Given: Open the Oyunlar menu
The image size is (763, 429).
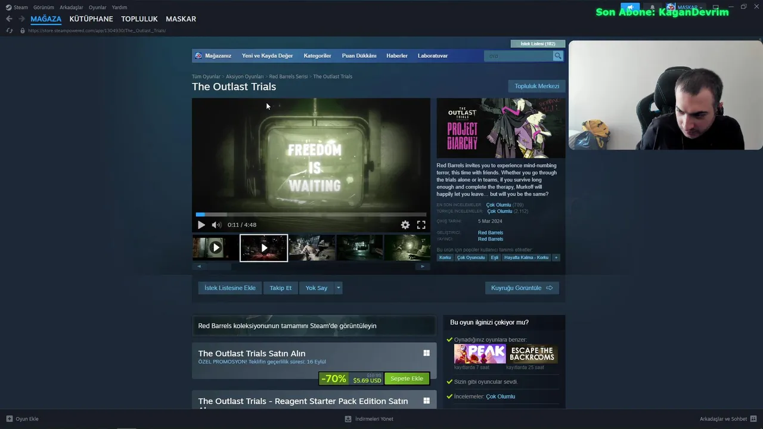Looking at the screenshot, I should (x=97, y=7).
